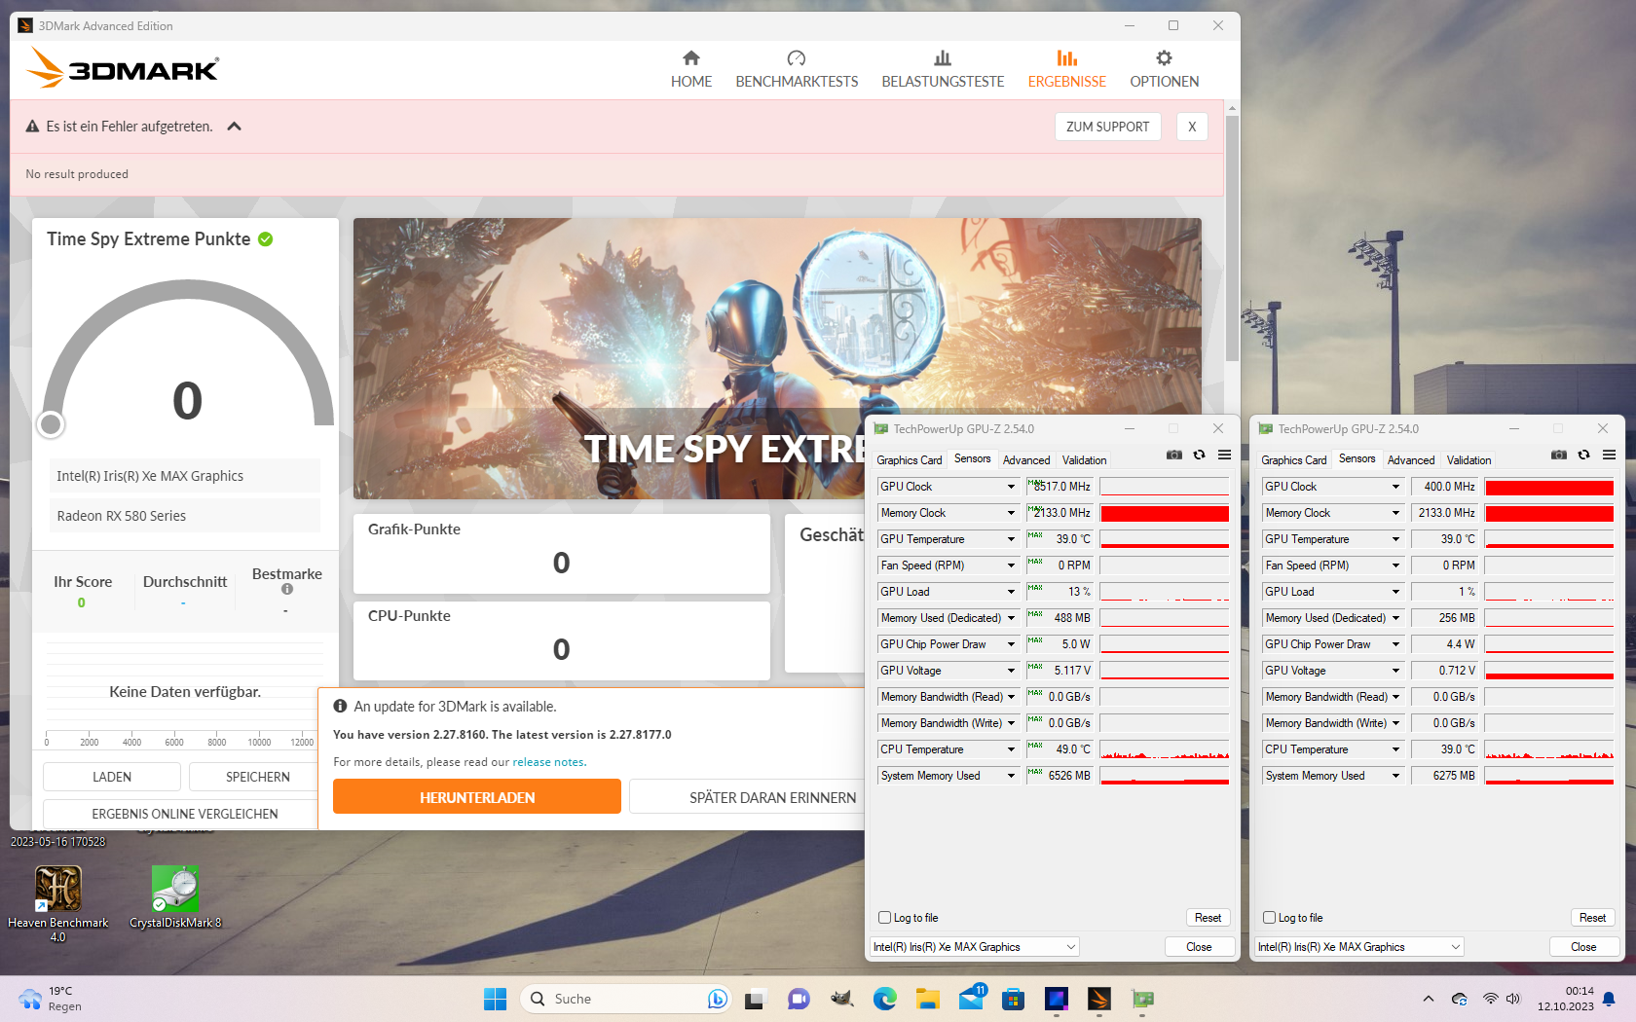
Task: Open BELASTUNGSTESTE section
Action: (943, 69)
